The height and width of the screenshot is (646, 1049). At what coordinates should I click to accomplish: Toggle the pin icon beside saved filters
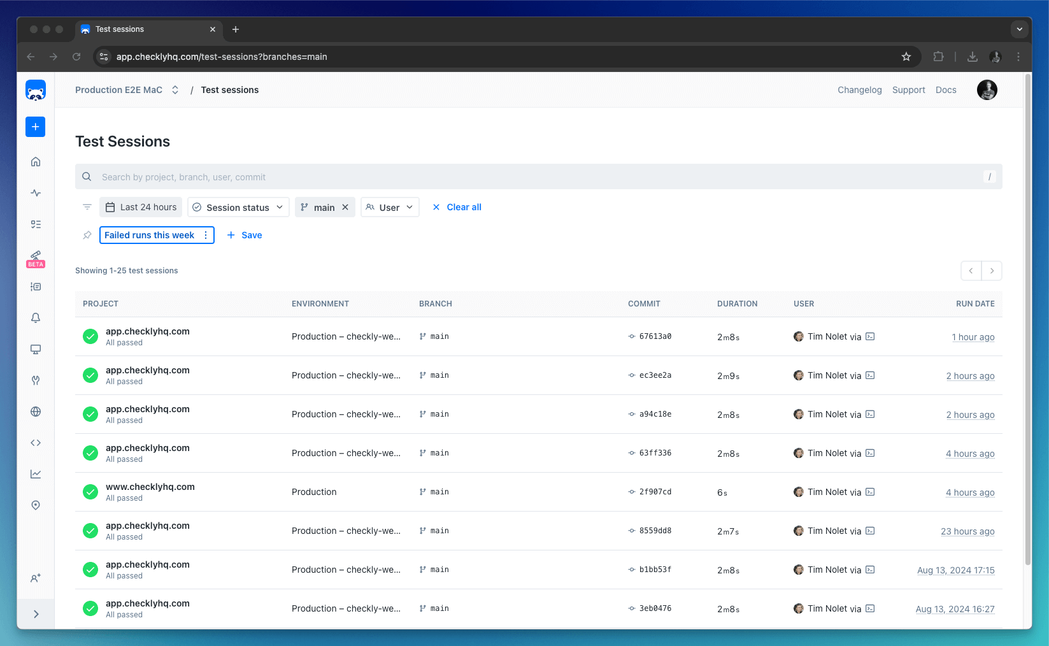click(x=87, y=235)
